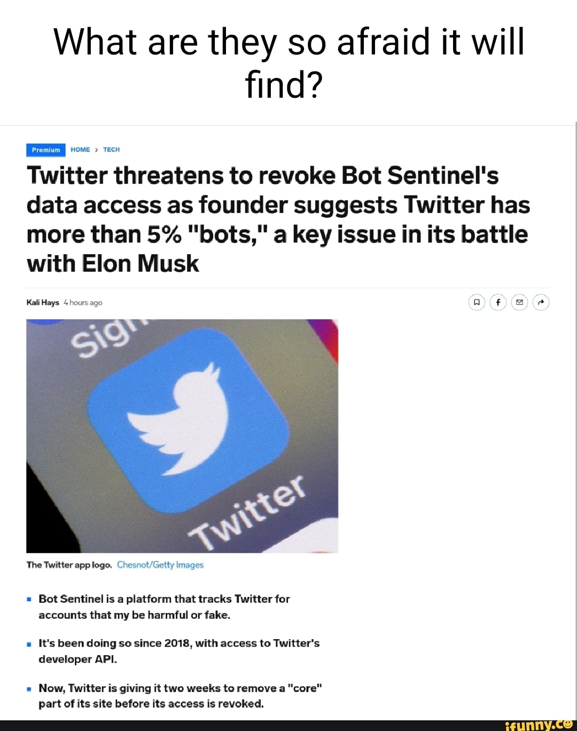
Task: Click the bullet mentioning Twitter's developer API
Action: click(179, 650)
